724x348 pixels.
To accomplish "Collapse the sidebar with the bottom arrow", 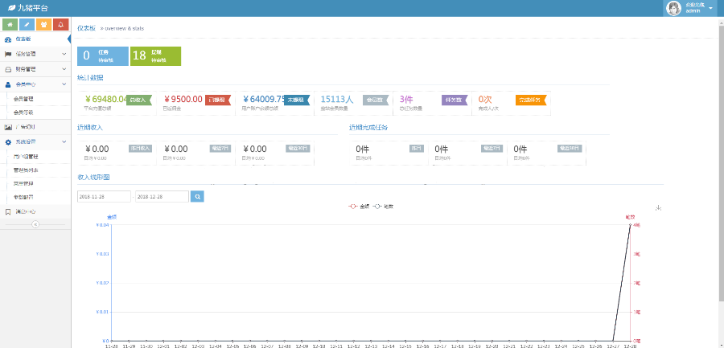I will (x=35, y=224).
